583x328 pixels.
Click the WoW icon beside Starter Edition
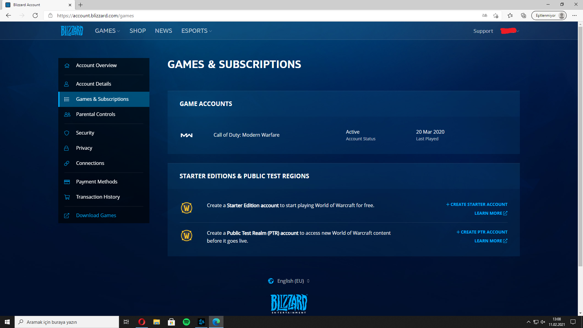(x=186, y=208)
